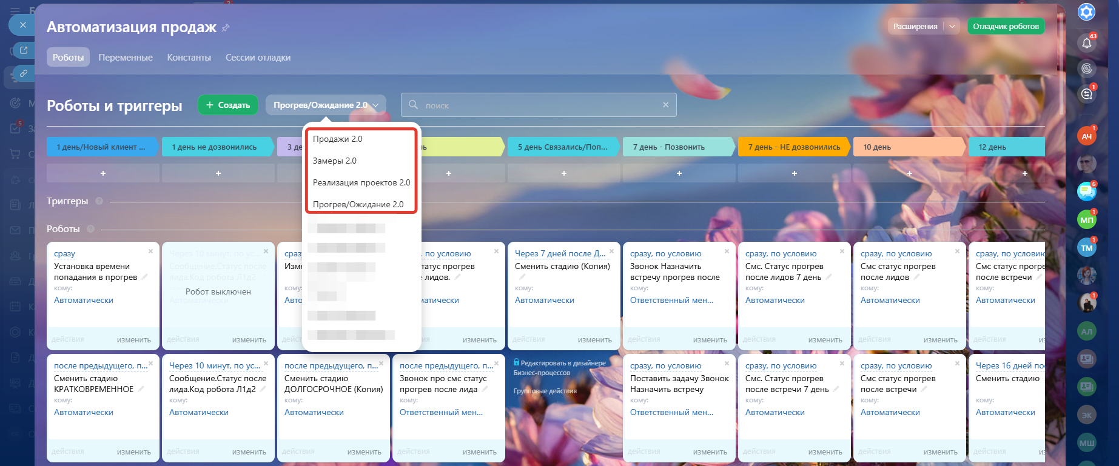The image size is (1119, 466).
Task: Open the page in a new window icon
Action: pyautogui.click(x=24, y=50)
